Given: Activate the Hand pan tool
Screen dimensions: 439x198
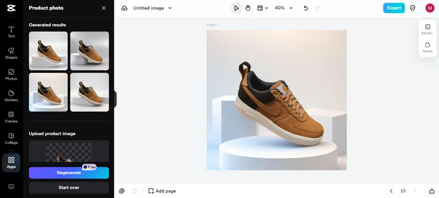Looking at the screenshot, I should pyautogui.click(x=248, y=8).
